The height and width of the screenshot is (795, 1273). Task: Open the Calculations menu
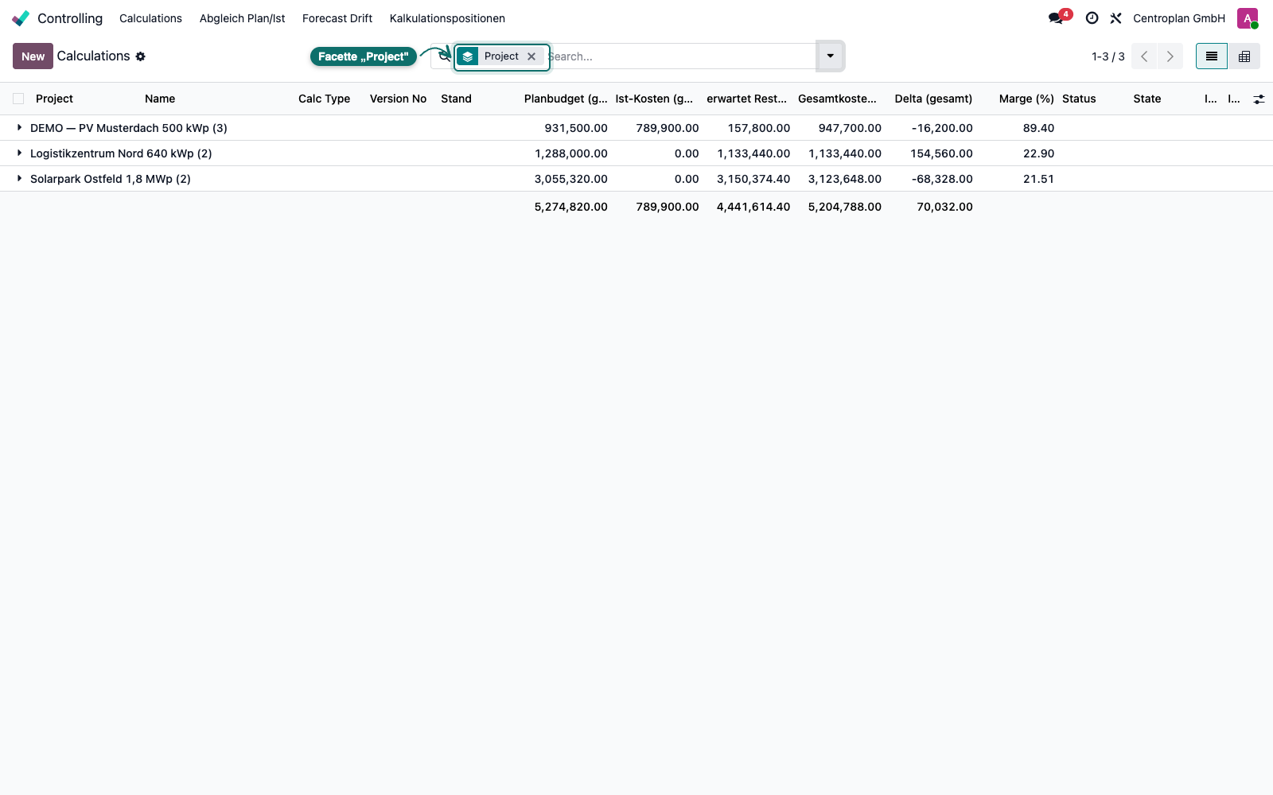(x=150, y=18)
